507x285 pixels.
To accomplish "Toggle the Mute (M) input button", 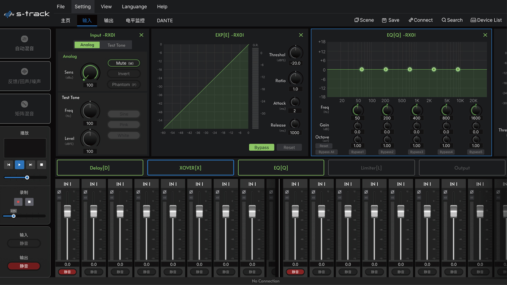I will (x=124, y=63).
